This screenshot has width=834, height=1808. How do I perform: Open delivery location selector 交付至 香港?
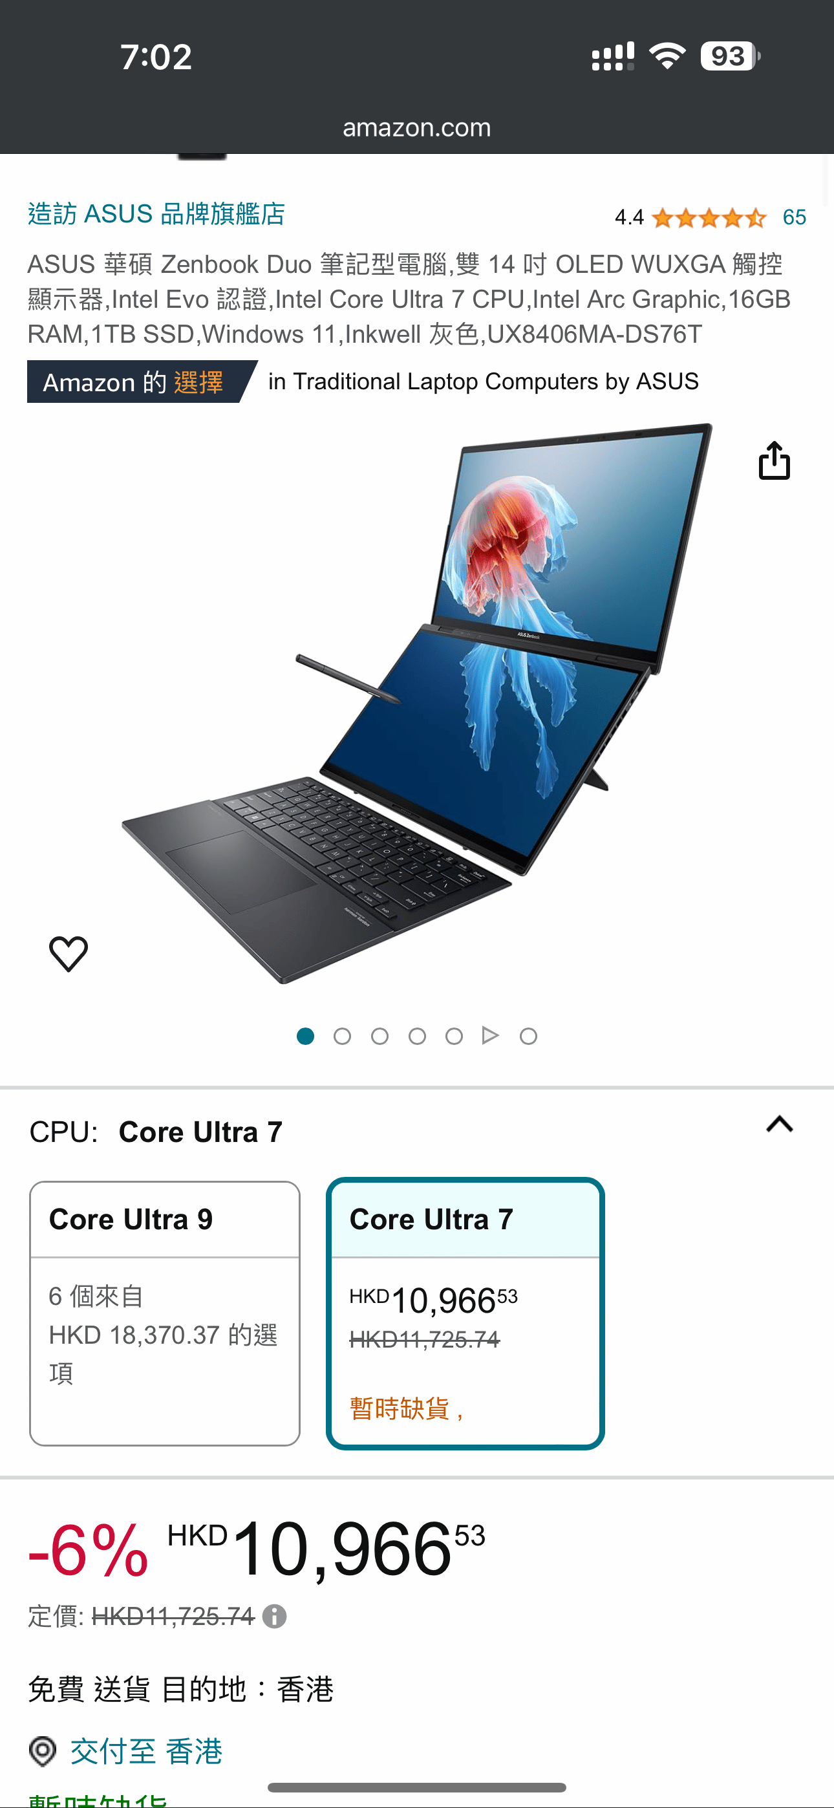click(x=146, y=1751)
